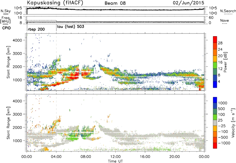Screen dimensions: 236x163
Task: Click the 'Power [dB]' colorbar title
Action: (x=225, y=62)
